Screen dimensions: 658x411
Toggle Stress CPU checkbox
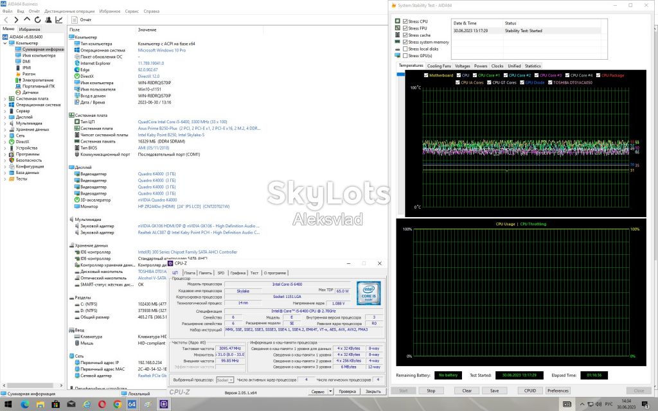pyautogui.click(x=405, y=21)
